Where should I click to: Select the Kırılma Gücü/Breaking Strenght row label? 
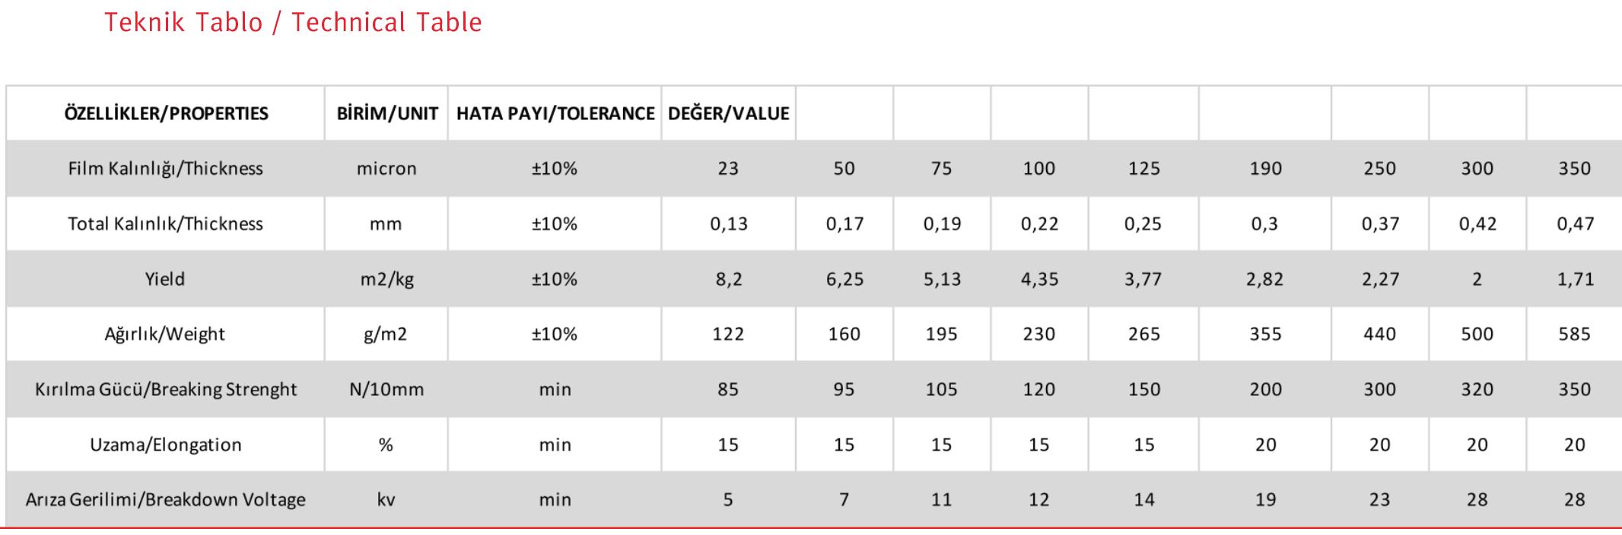(x=165, y=389)
